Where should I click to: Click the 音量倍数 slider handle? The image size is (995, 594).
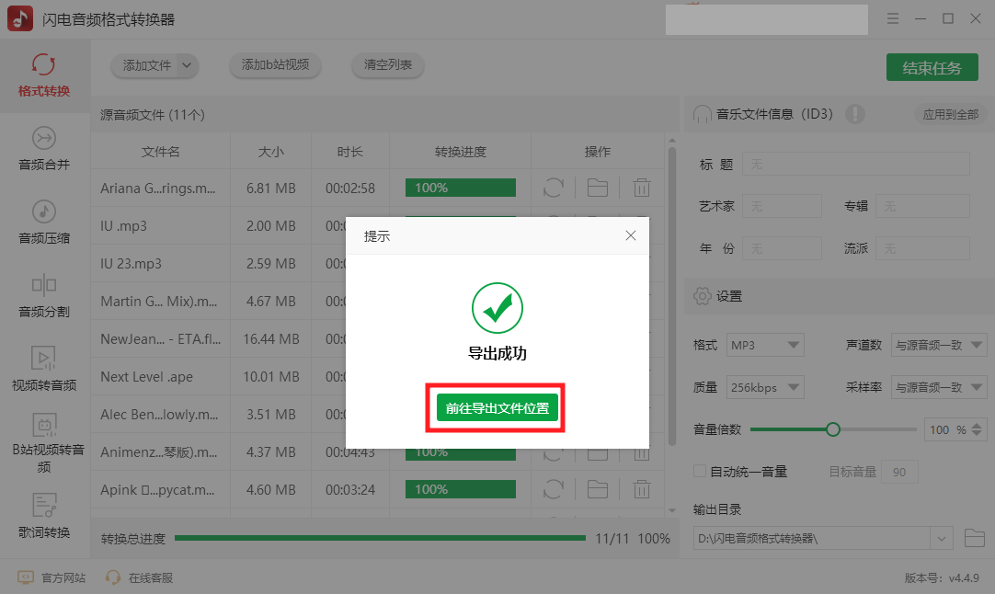832,429
